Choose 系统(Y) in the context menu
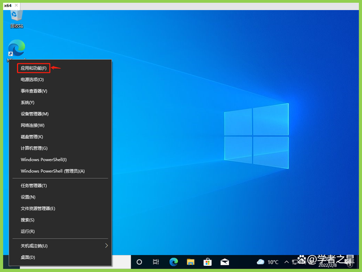Screen dimensions: 362x272 point(60,103)
